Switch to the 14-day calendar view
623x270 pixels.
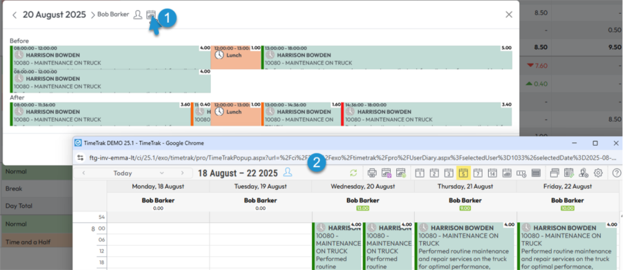tap(492, 173)
